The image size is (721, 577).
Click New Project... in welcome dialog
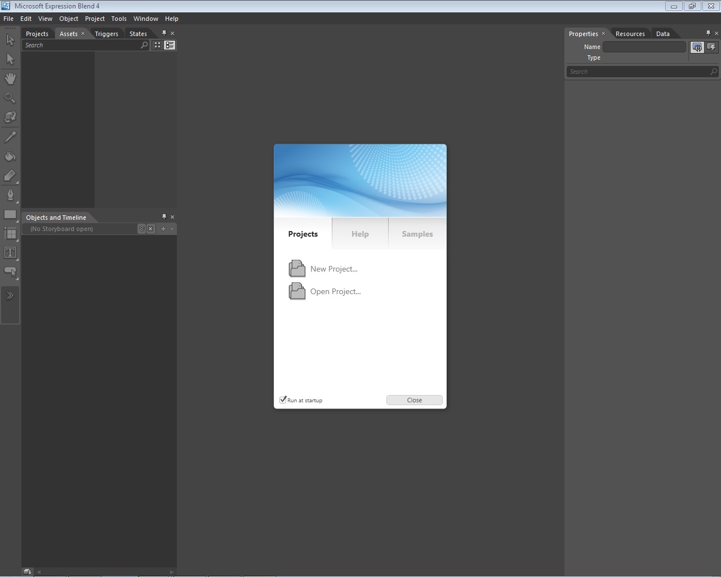323,269
